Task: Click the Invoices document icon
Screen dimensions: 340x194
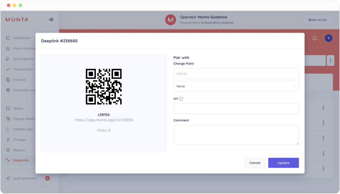Action: pyautogui.click(x=8, y=79)
